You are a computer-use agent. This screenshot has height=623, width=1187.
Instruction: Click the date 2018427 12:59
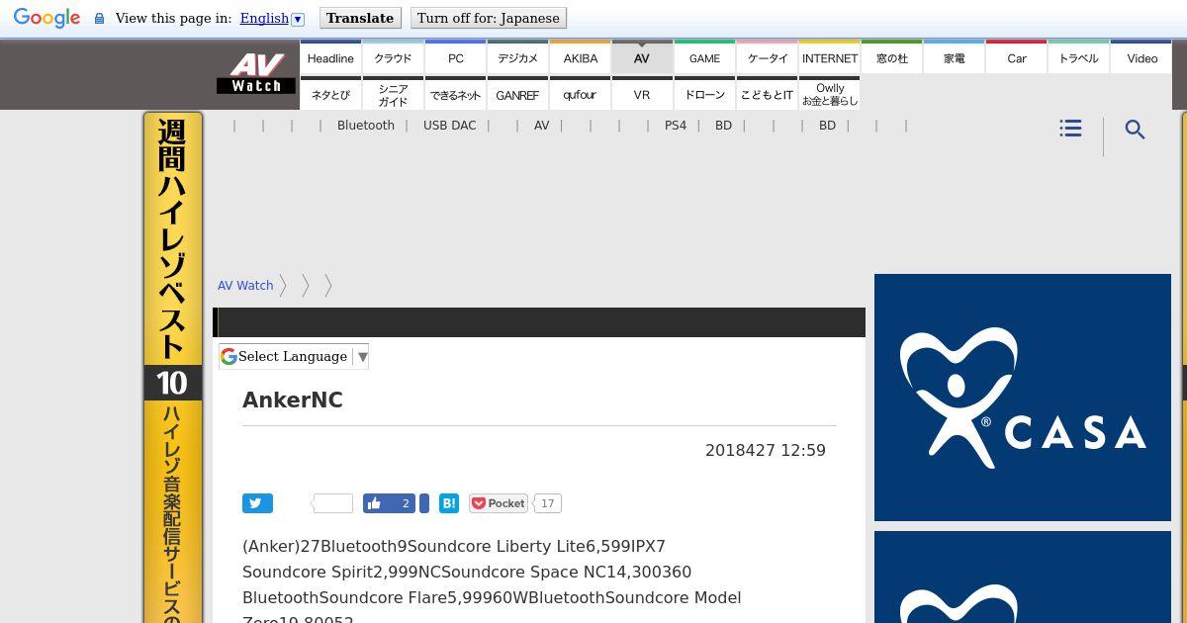point(766,450)
